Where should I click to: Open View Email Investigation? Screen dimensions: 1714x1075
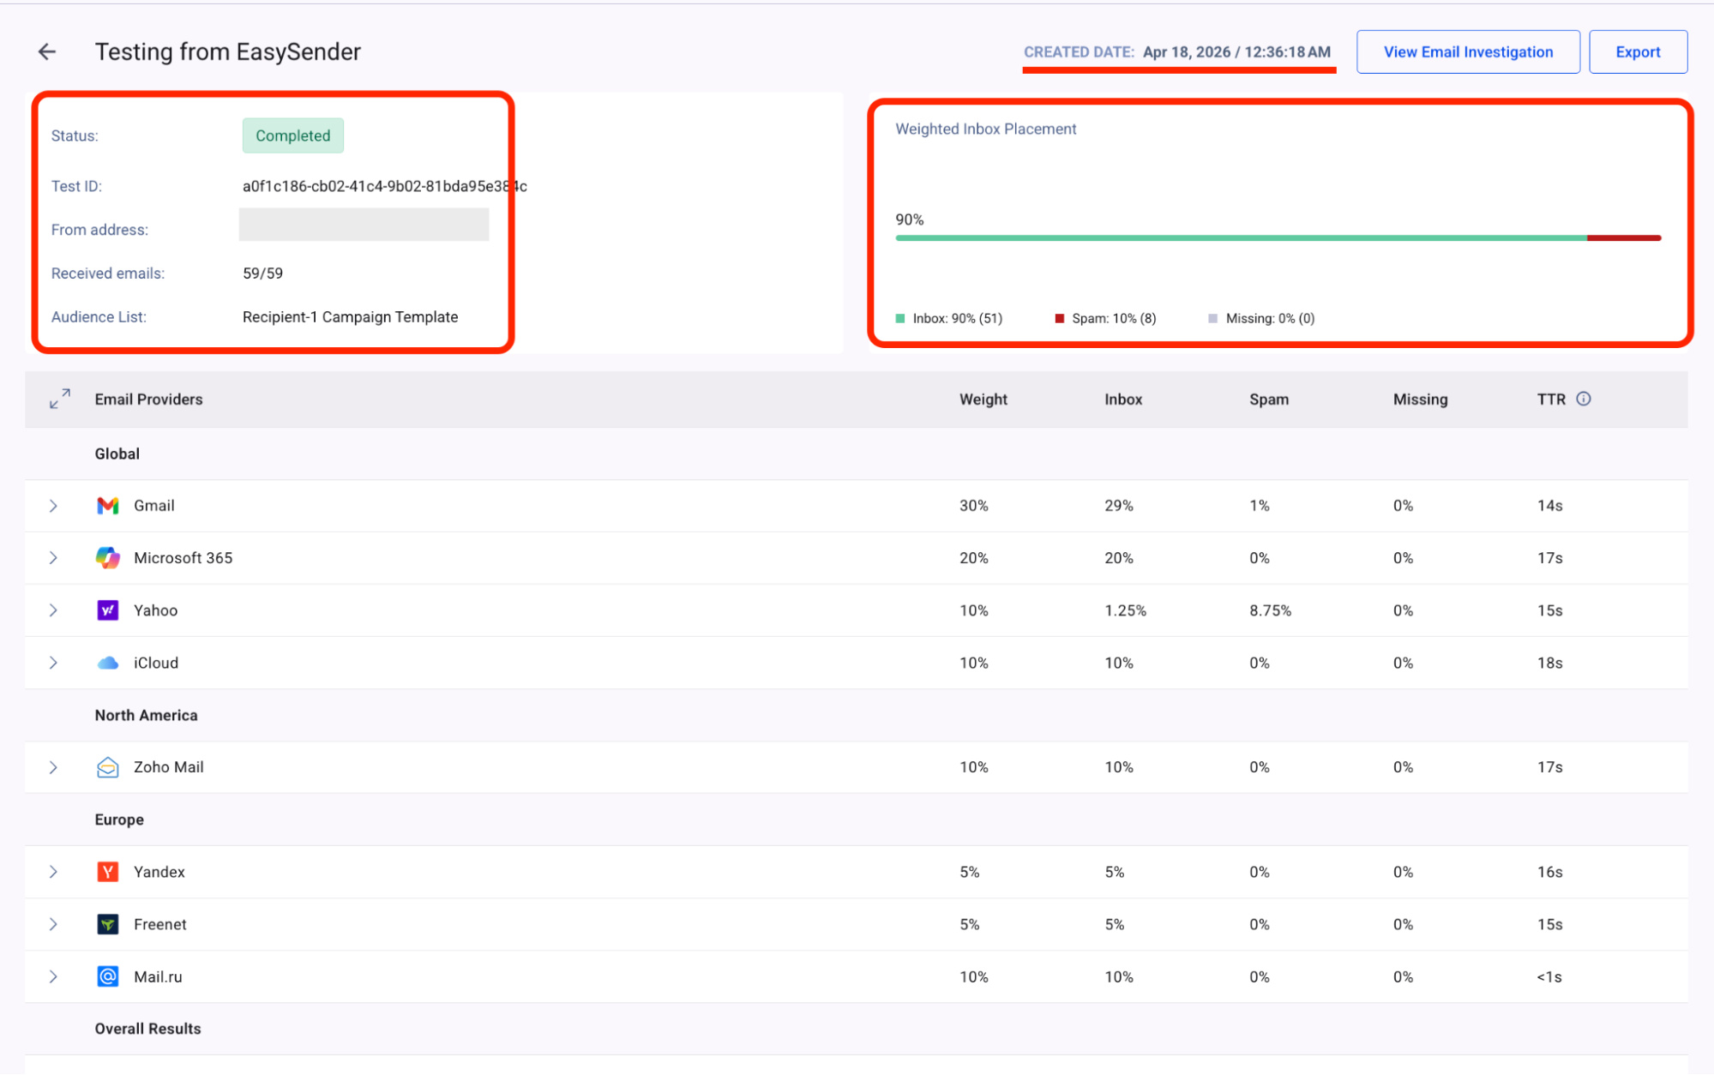point(1467,52)
